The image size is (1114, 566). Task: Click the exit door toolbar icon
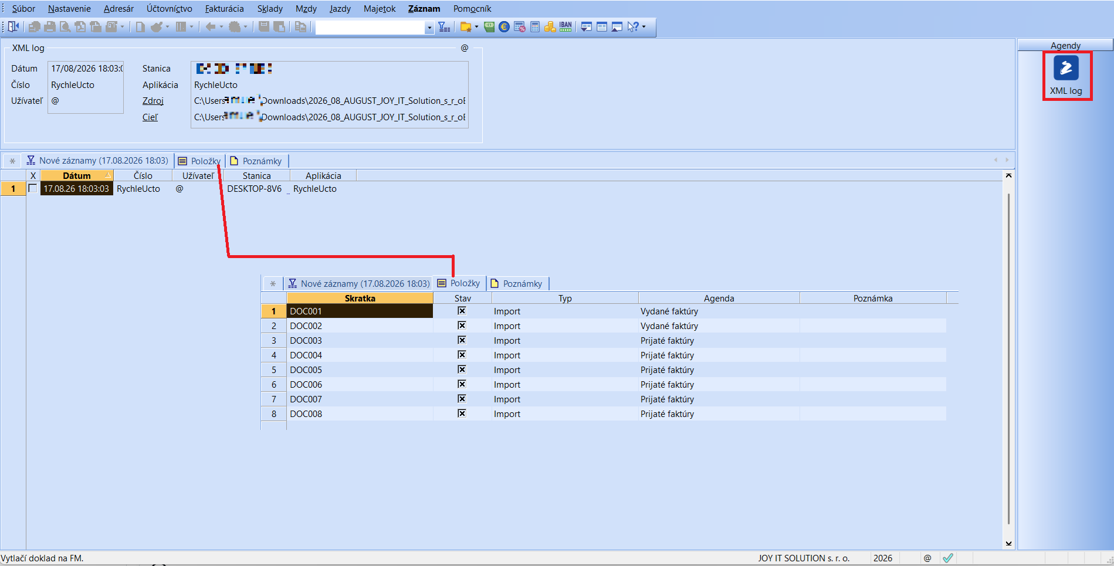tap(13, 26)
